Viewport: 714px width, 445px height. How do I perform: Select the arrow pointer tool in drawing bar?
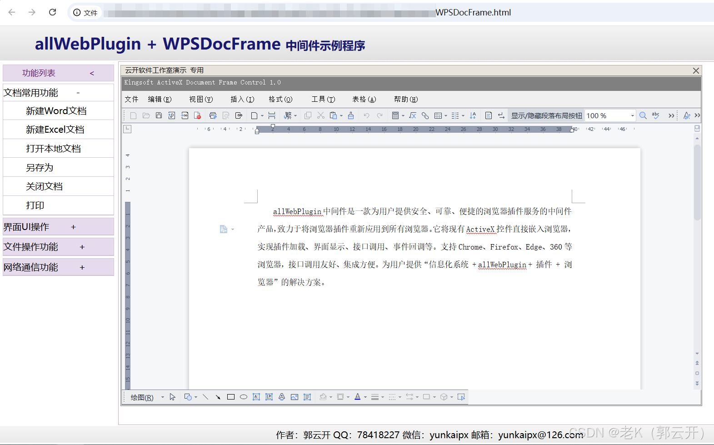tap(172, 397)
